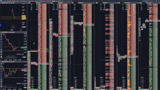Screen dimensions: 160x90
Task: Toggle the countdown timer box in 5S chart
Action: point(23,83)
